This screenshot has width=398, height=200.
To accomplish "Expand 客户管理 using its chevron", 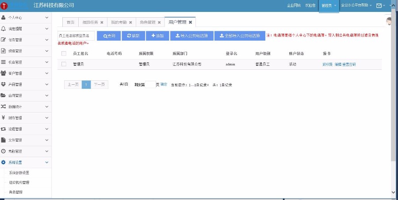I will click(x=47, y=73).
